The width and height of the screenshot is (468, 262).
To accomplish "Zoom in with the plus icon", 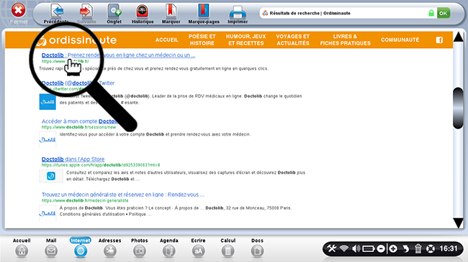I will pos(393,248).
